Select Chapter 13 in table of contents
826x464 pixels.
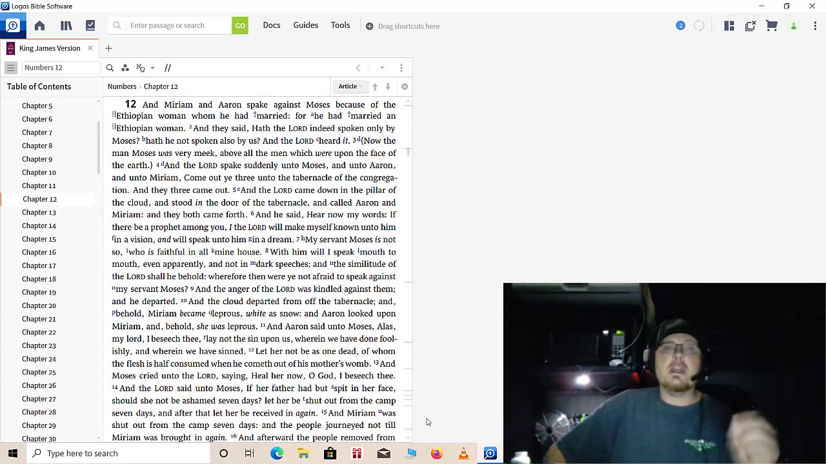tap(39, 212)
